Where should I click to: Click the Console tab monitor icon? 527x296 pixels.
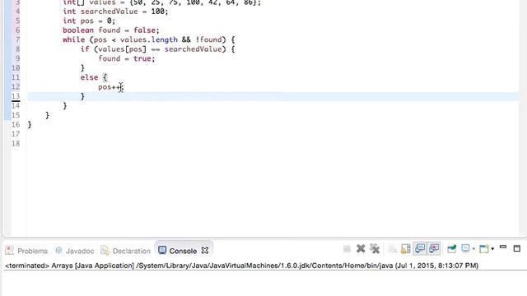[162, 250]
